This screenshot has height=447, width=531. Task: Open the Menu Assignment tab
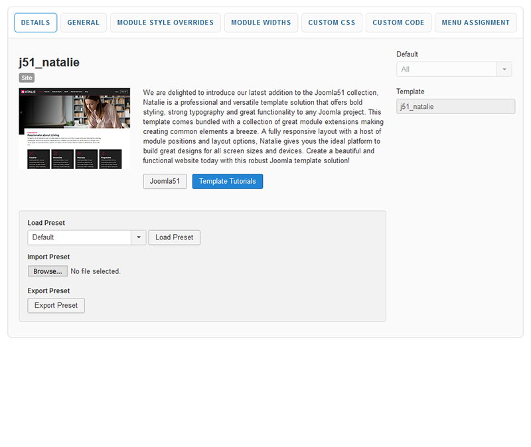click(x=476, y=23)
